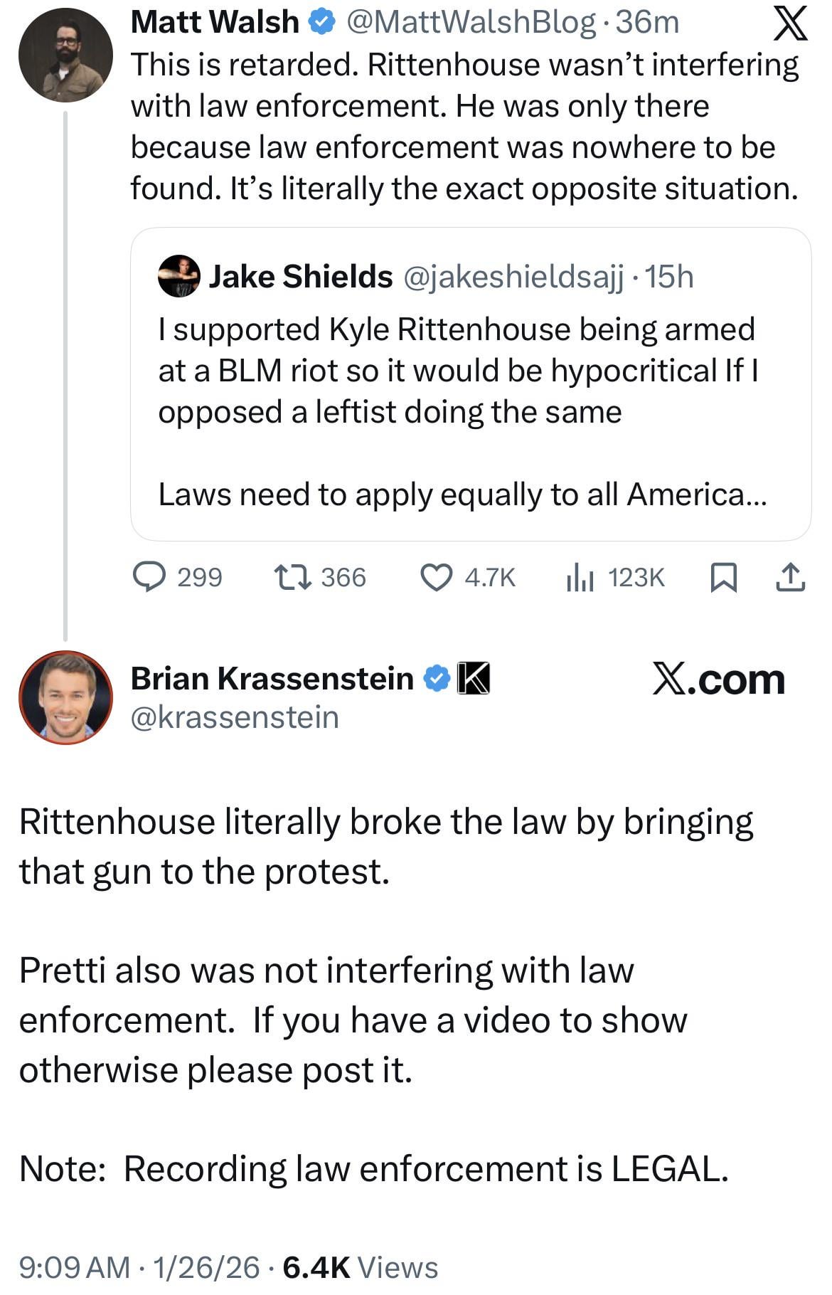The image size is (832, 1295).
Task: Bookmark the Matt Walsh post
Action: (723, 577)
